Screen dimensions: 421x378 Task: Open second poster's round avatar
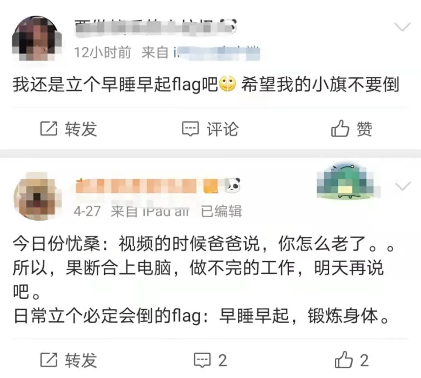point(37,196)
